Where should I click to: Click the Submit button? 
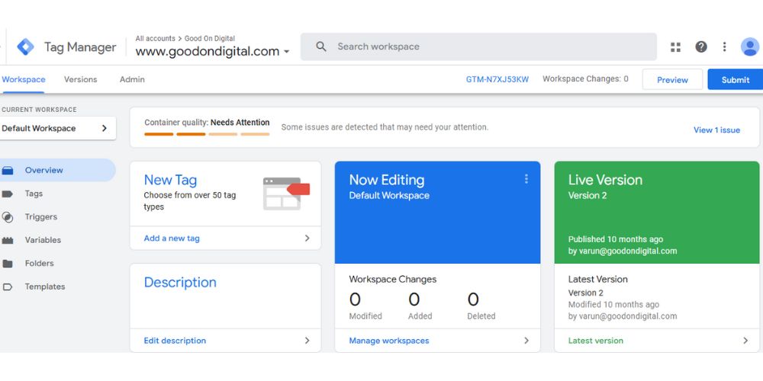pyautogui.click(x=735, y=80)
